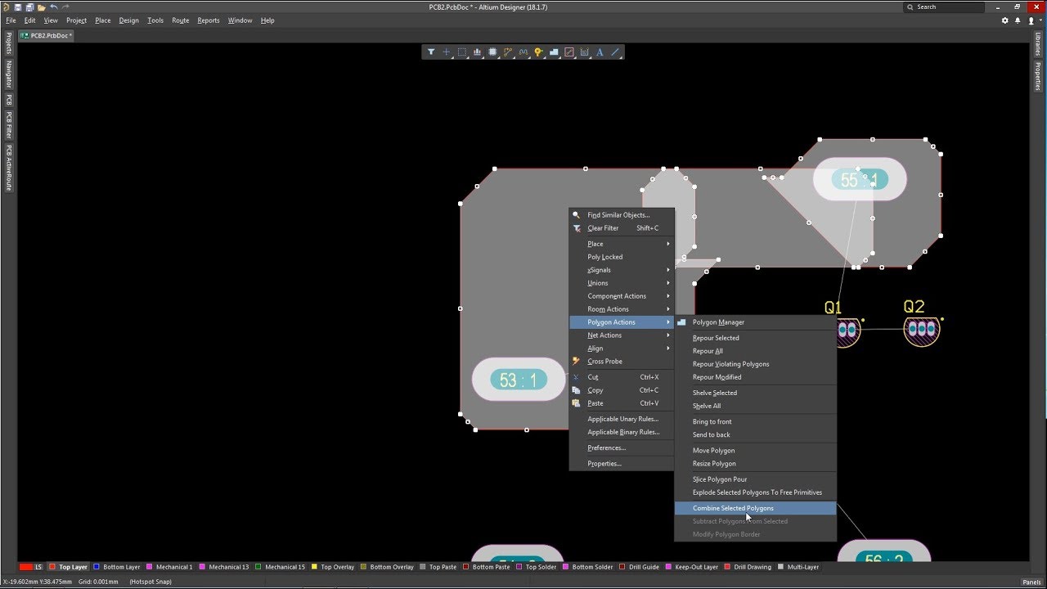Click the Polygon Manager icon in submenu
This screenshot has width=1047, height=589.
(681, 322)
